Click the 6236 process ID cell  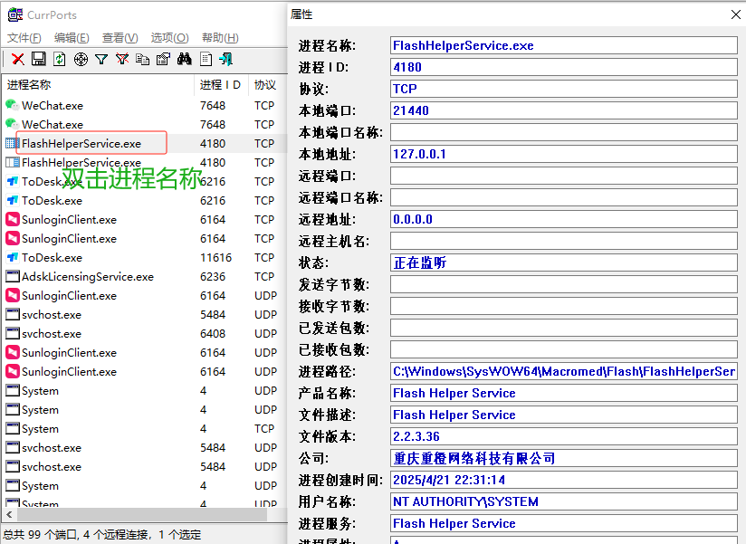coord(212,277)
